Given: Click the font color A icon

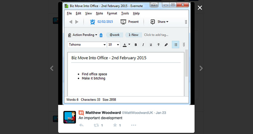Looking at the screenshot, I should tap(124, 45).
